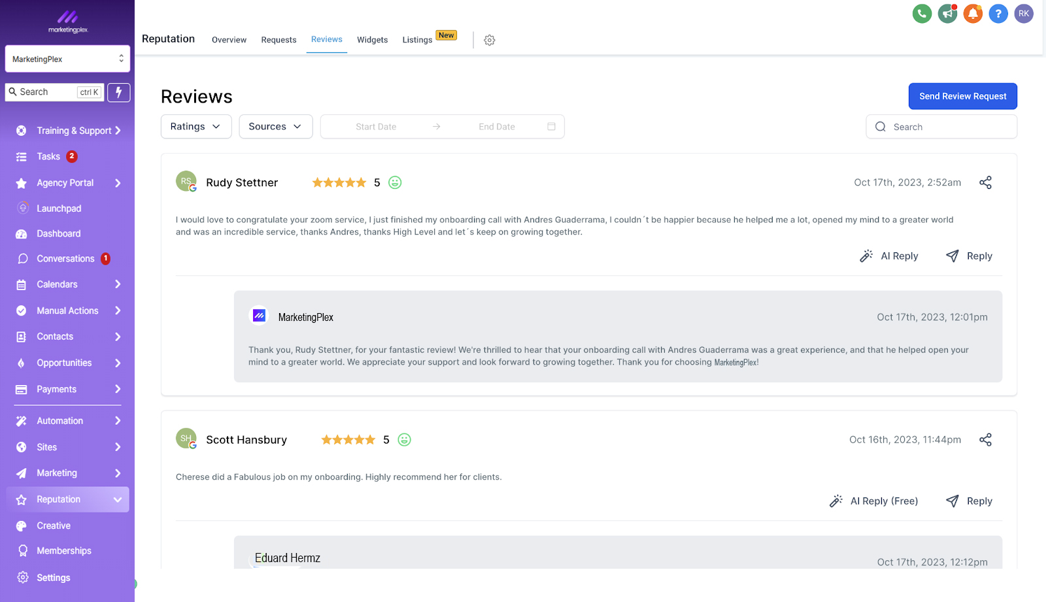Click the red Tasks badge showing 2
The image size is (1046, 602).
[x=72, y=156]
